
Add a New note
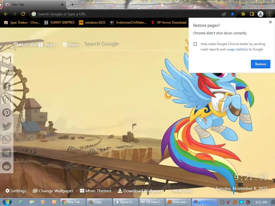tap(181, 191)
